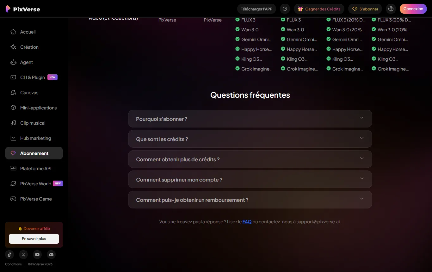Click the S'abonner button
This screenshot has width=432, height=272.
(365, 9)
